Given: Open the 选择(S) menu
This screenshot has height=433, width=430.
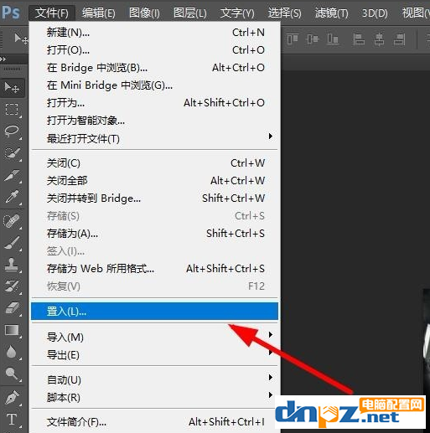Looking at the screenshot, I should pos(285,13).
